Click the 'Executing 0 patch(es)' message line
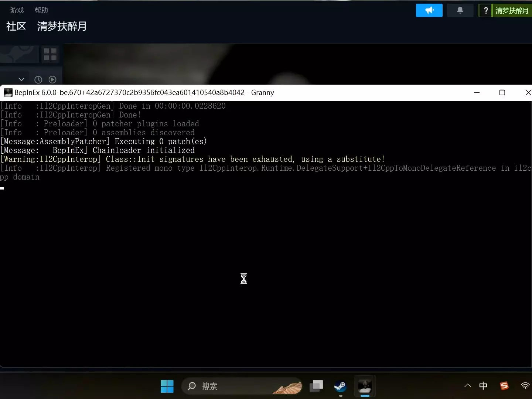This screenshot has height=399, width=532. [104, 141]
